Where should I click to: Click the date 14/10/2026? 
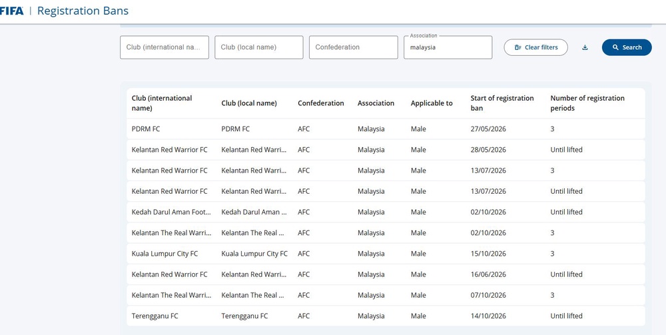tap(488, 316)
